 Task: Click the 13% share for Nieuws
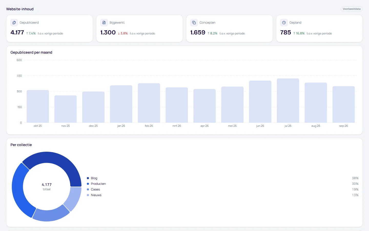pyautogui.click(x=355, y=195)
